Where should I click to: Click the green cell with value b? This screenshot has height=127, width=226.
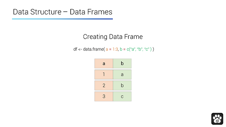click(x=122, y=86)
